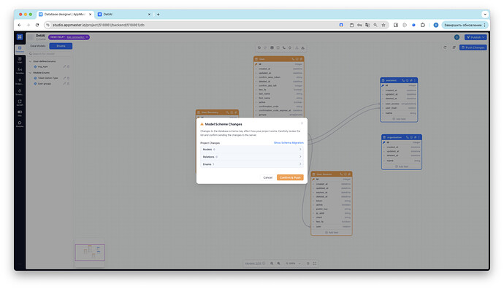Reload the browser page
The height and width of the screenshot is (289, 504).
37,25
